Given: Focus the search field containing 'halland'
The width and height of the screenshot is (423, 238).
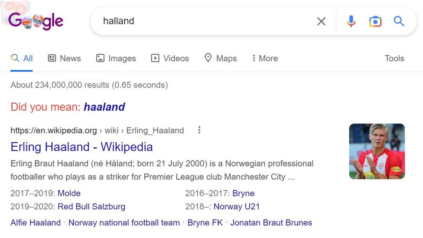Looking at the screenshot, I should [x=204, y=21].
